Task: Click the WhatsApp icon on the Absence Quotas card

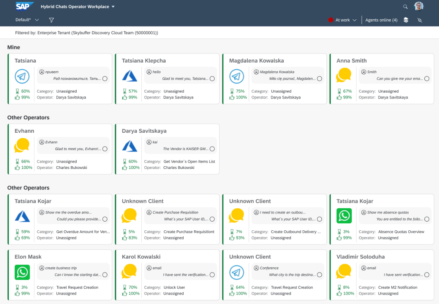Action: click(x=344, y=216)
